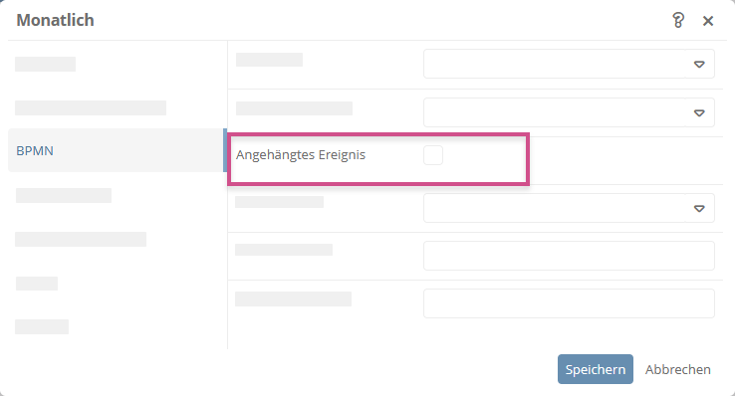Screen dimensions: 735x396
Task: Select the topmost greyed sidebar entry
Action: coord(45,64)
